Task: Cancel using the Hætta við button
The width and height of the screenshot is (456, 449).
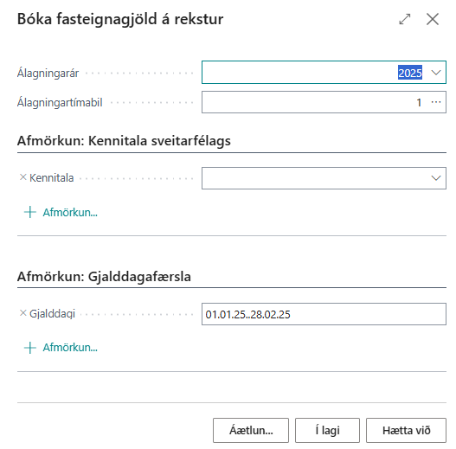Action: (x=406, y=430)
